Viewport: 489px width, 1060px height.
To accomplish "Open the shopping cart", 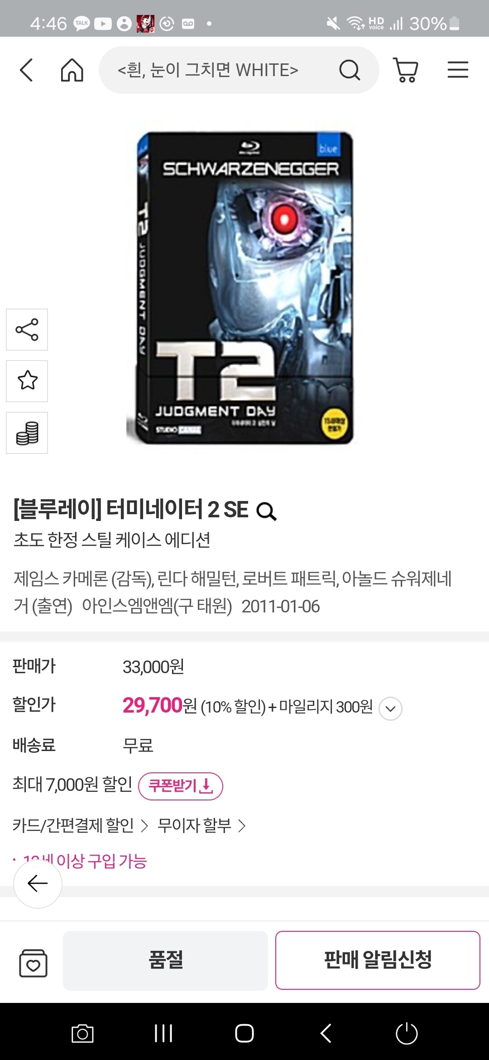I will (x=406, y=70).
